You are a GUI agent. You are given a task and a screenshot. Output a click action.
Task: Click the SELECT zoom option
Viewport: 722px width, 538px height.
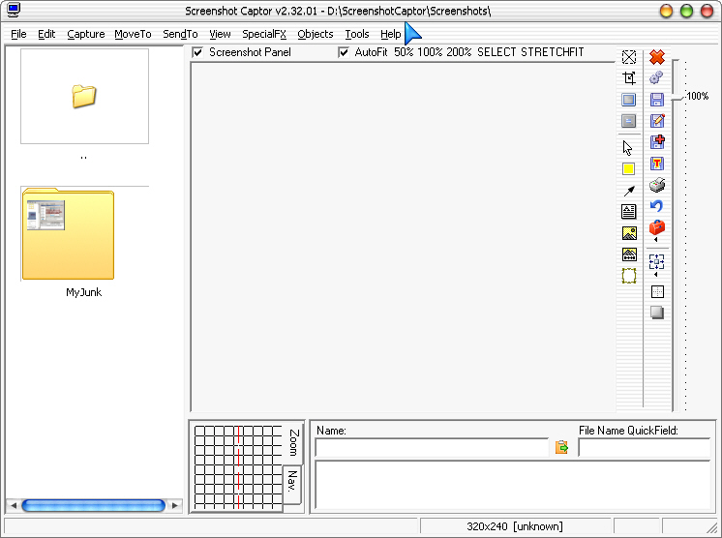pyautogui.click(x=496, y=52)
